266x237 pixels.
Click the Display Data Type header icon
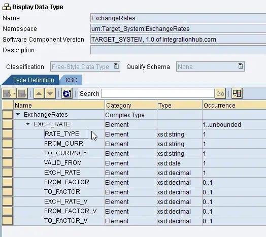pos(7,7)
